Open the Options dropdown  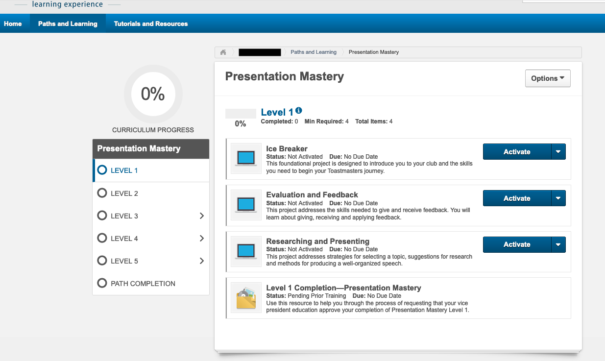point(548,78)
